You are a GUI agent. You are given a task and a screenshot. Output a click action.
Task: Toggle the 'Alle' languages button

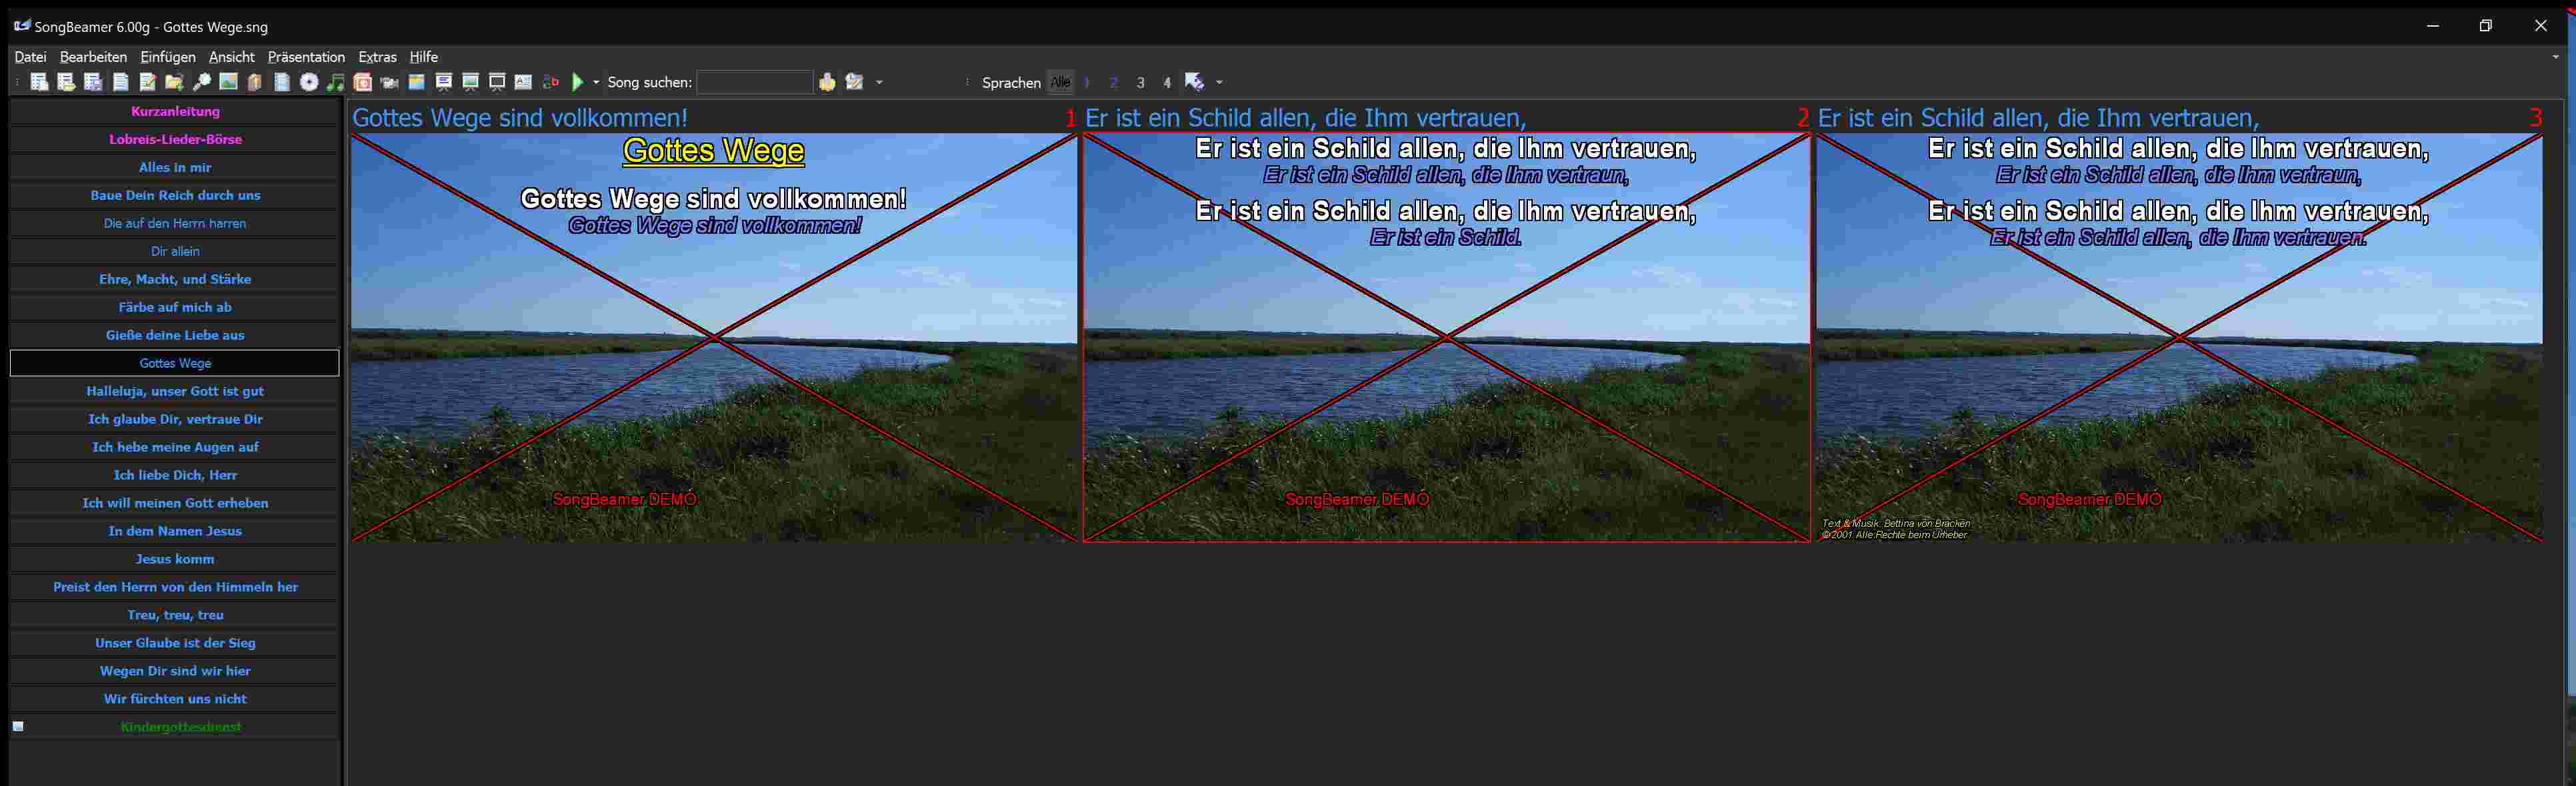coord(1060,82)
